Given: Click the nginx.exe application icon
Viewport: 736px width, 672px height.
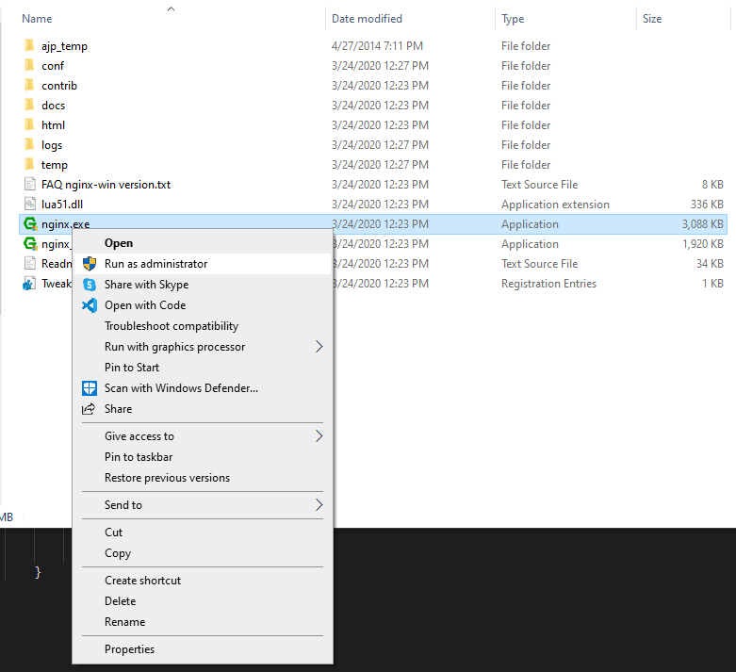Looking at the screenshot, I should pos(29,224).
